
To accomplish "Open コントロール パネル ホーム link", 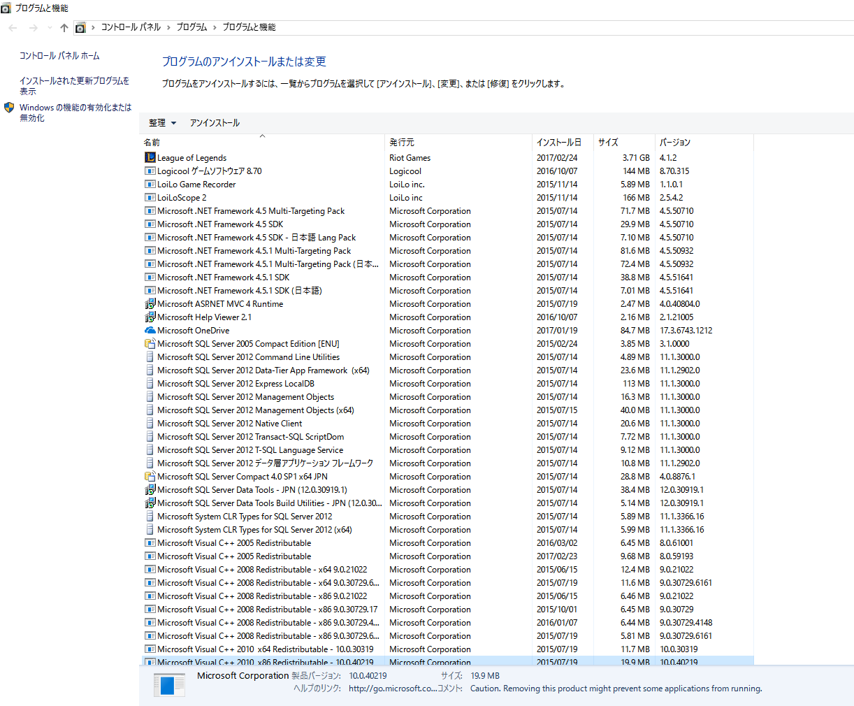I will point(59,55).
